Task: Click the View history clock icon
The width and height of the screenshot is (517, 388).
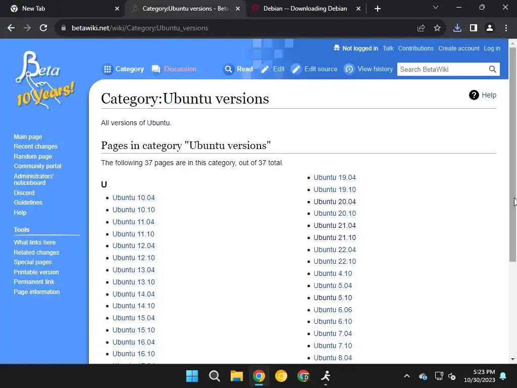Action: point(349,69)
